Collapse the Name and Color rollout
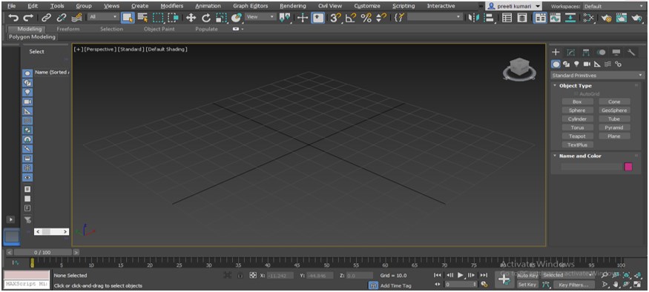Viewport: 649px width, 292px height. point(580,156)
